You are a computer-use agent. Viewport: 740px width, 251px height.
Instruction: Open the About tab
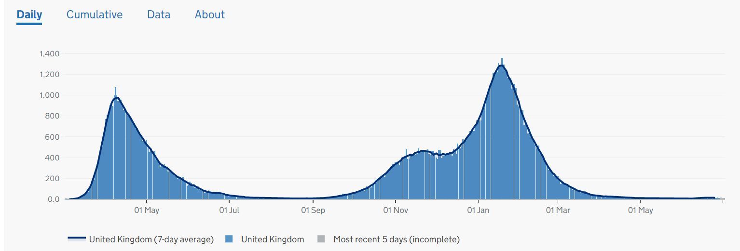[x=210, y=15]
